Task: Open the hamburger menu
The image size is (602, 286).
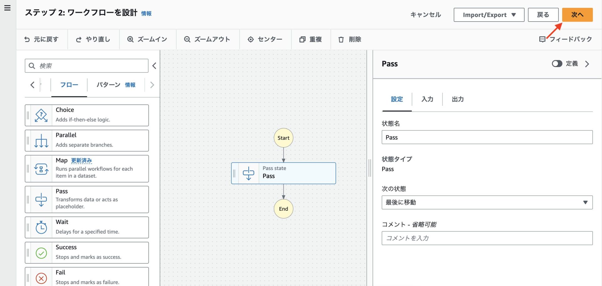Action: coord(8,8)
